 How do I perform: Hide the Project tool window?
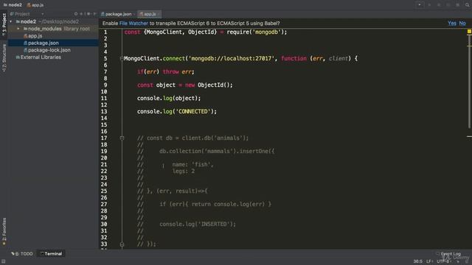pos(94,14)
